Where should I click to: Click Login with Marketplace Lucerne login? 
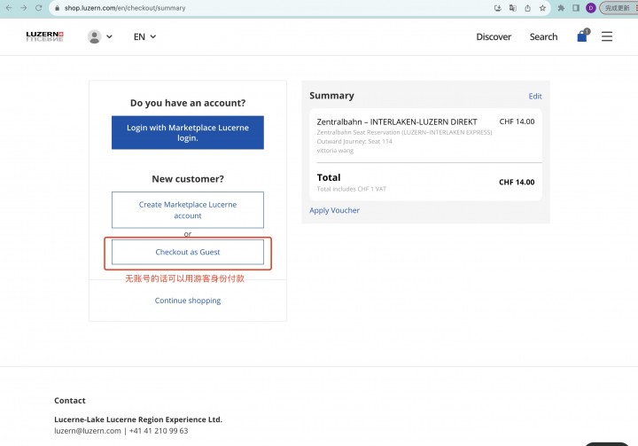click(x=188, y=133)
